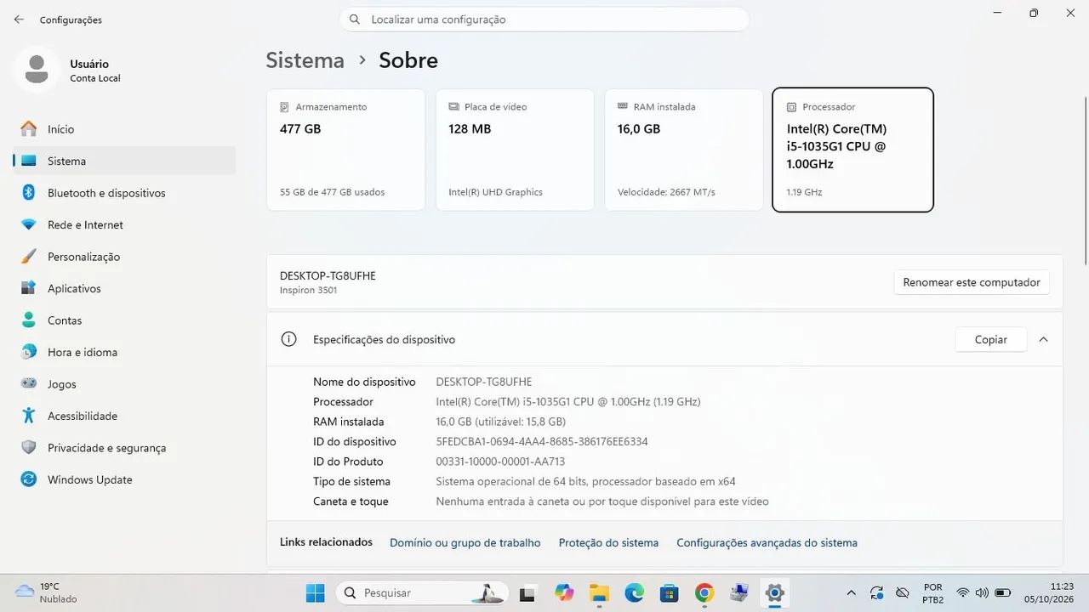Viewport: 1089px width, 612px height.
Task: Click the Aplicativos sidebar icon
Action: (x=29, y=288)
